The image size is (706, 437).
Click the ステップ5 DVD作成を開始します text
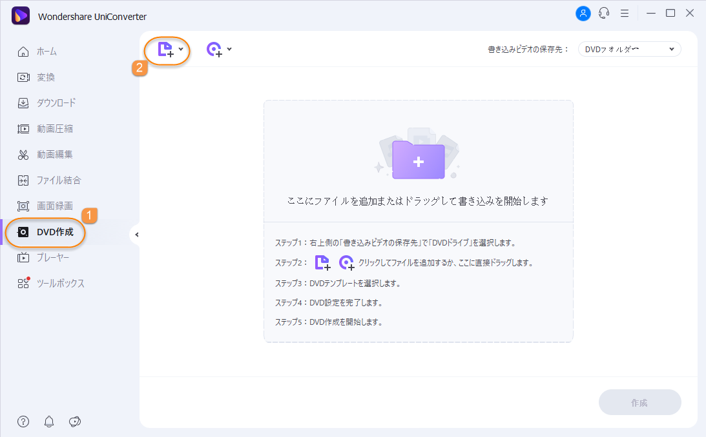point(329,322)
